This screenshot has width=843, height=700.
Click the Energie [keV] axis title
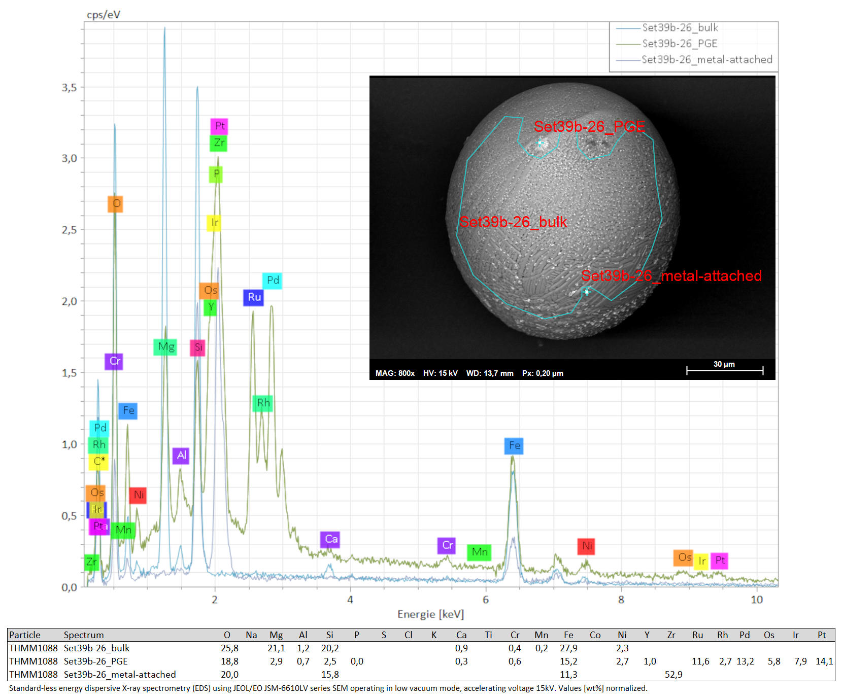click(x=430, y=614)
